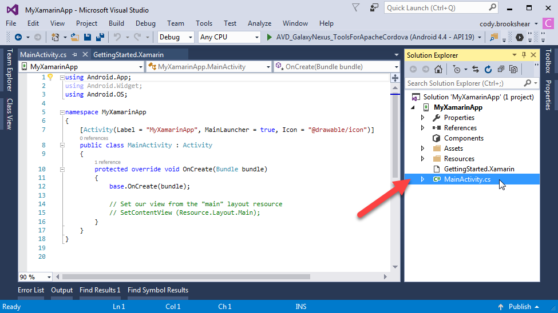Screen dimensions: 558x313
Task: Open the Output tab
Action: (62, 290)
